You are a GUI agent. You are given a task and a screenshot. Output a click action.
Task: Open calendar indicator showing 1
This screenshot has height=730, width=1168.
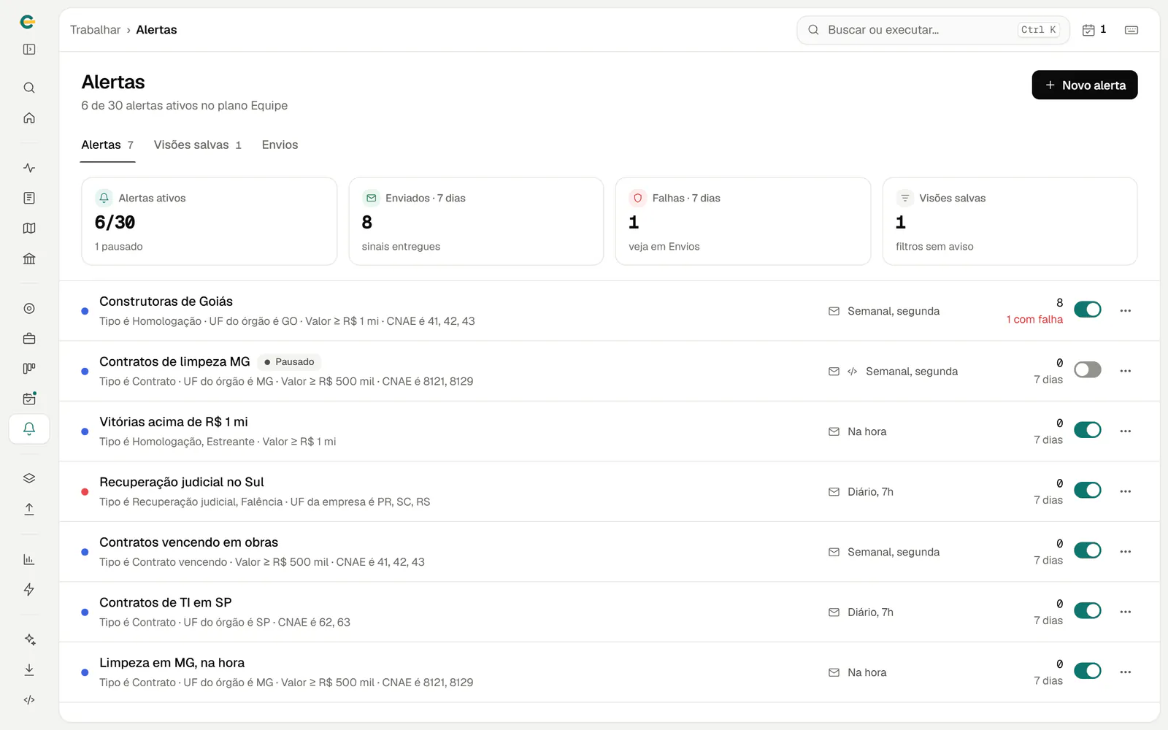(1094, 30)
